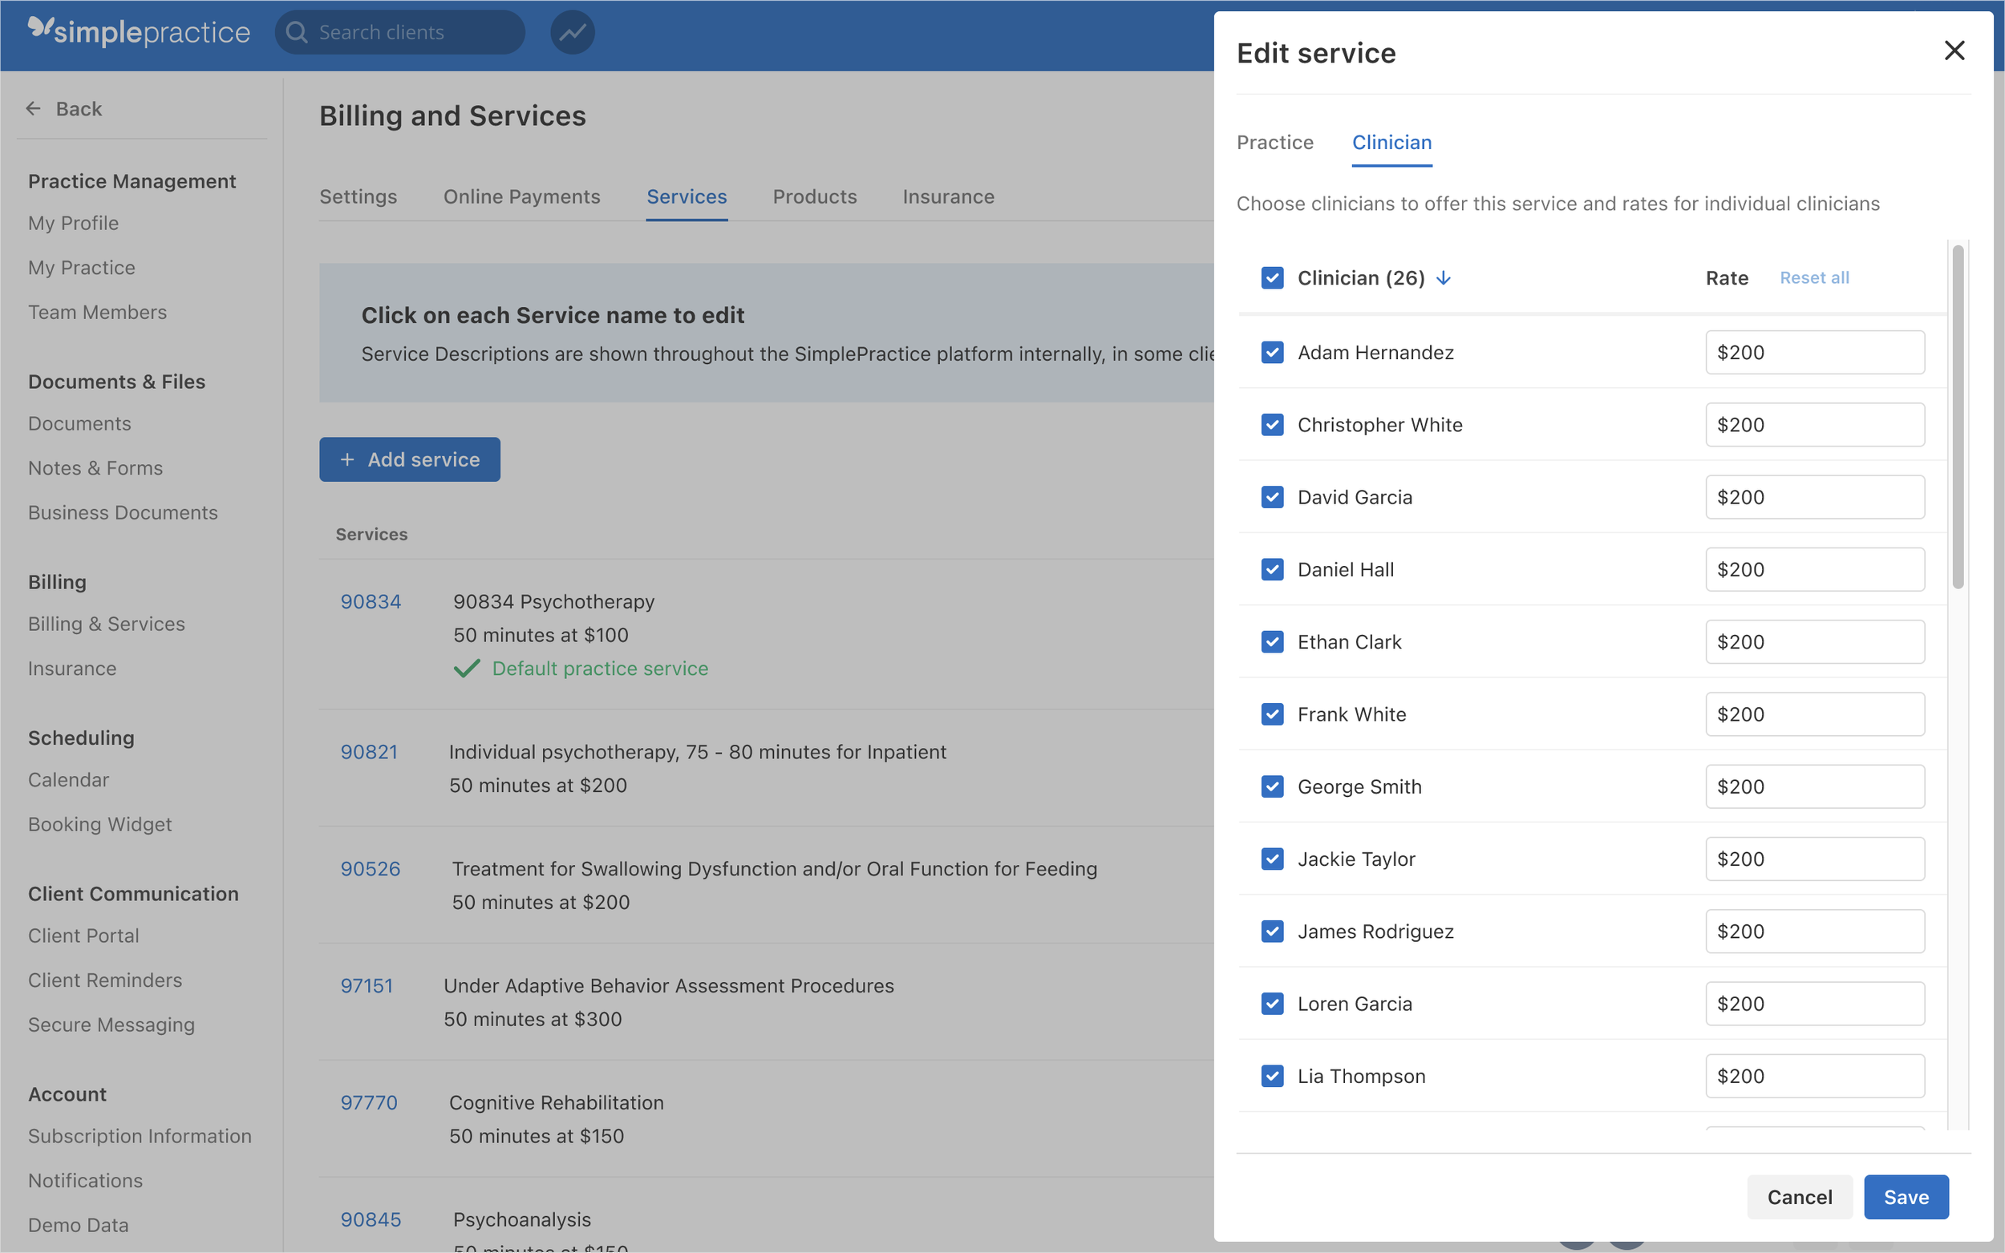Viewport: 2005px width, 1253px height.
Task: Open Calendar settings
Action: 68,780
